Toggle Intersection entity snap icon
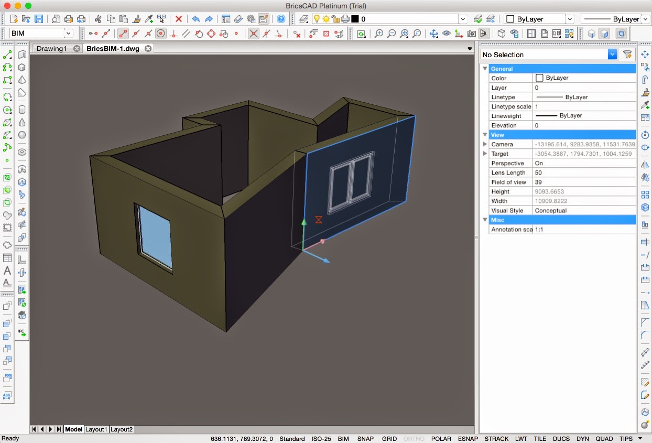The height and width of the screenshot is (443, 652). [253, 34]
